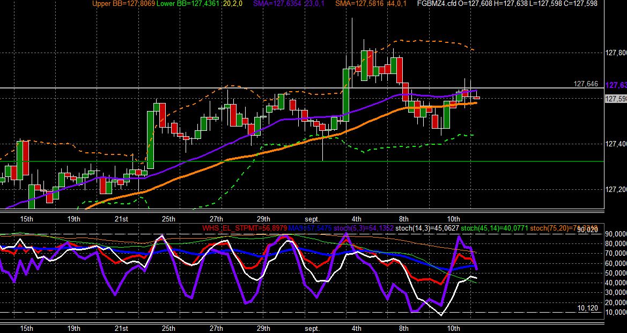Click the low value L=127,598
This screenshot has height=333, width=627.
coord(544,4)
